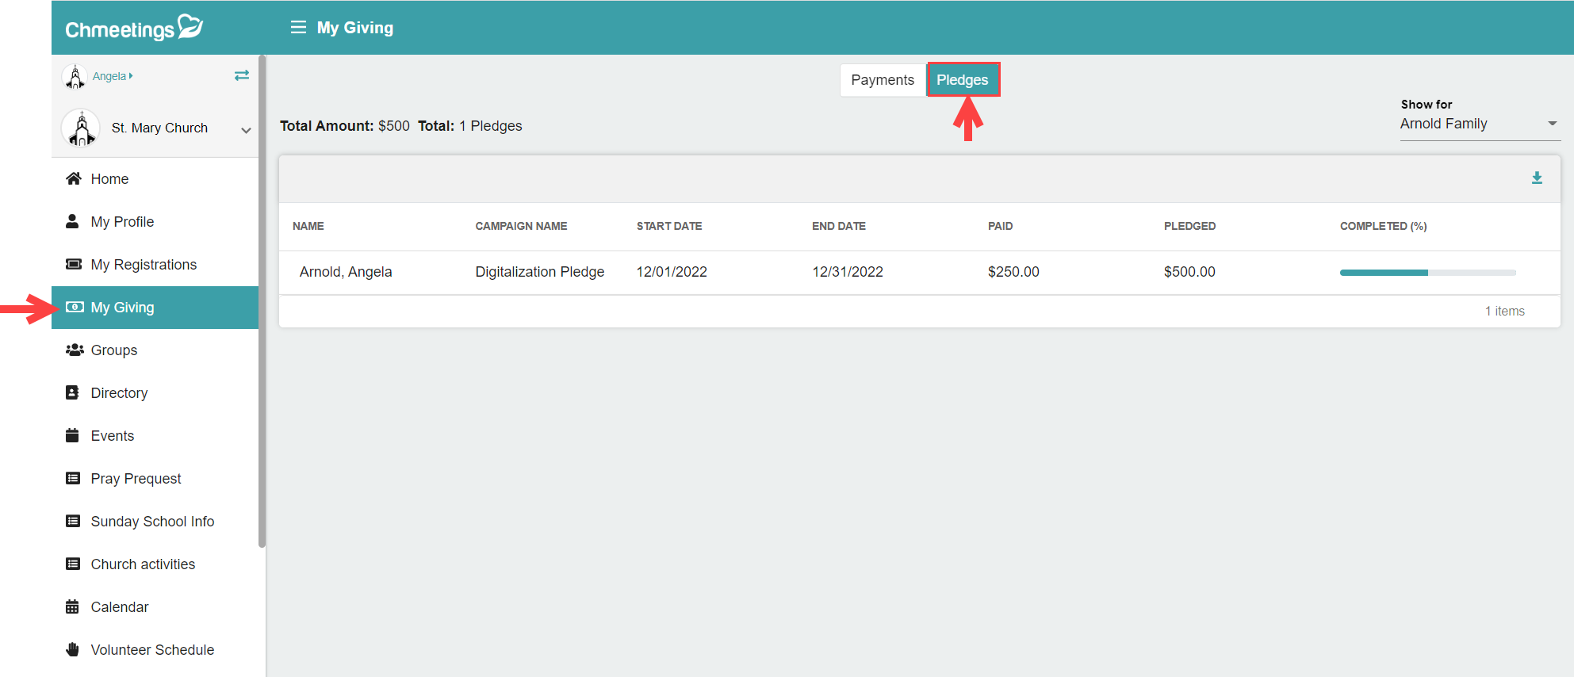The width and height of the screenshot is (1574, 677).
Task: Open My Registrations menu item
Action: pos(155,265)
